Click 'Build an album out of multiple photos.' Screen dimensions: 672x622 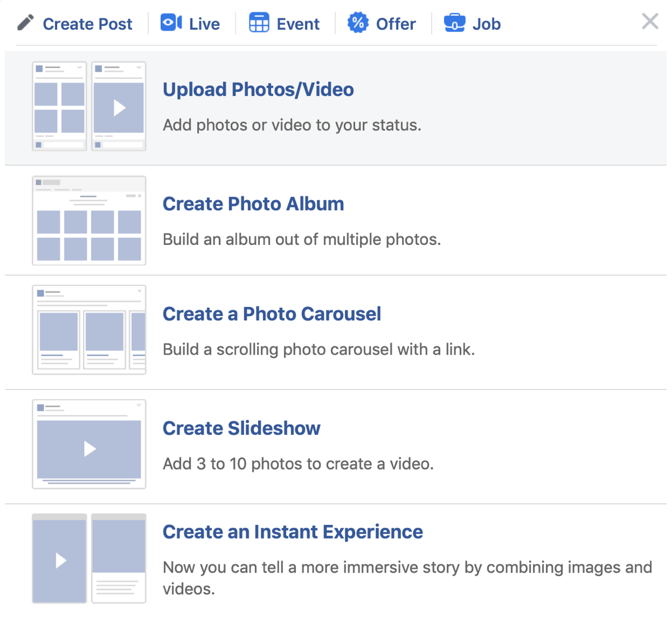tap(302, 240)
